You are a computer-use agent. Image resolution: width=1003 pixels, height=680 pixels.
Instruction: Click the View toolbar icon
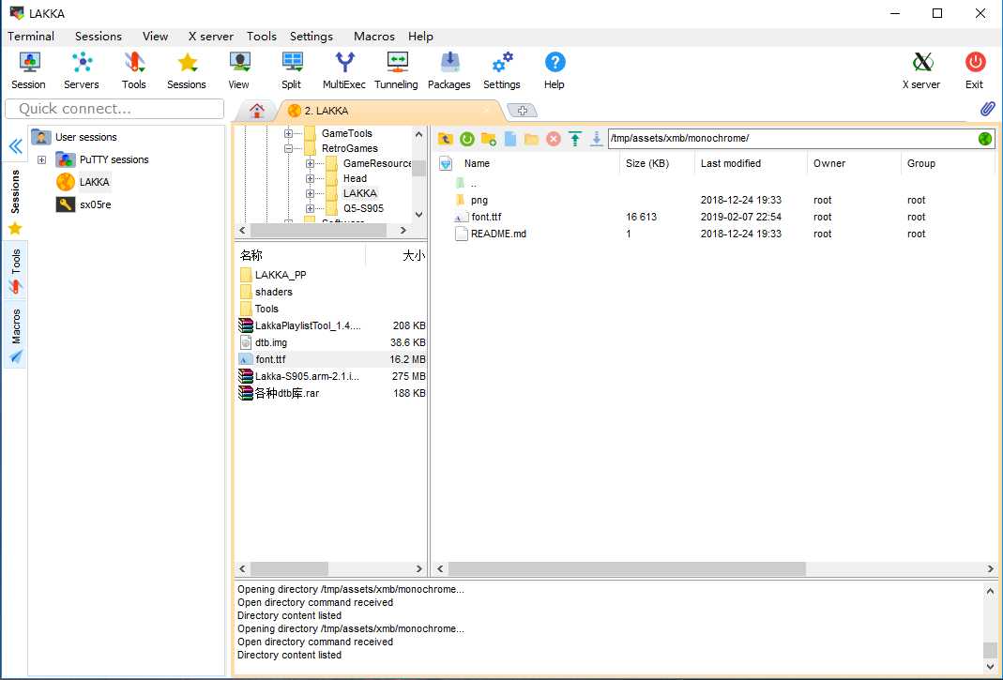(x=238, y=70)
